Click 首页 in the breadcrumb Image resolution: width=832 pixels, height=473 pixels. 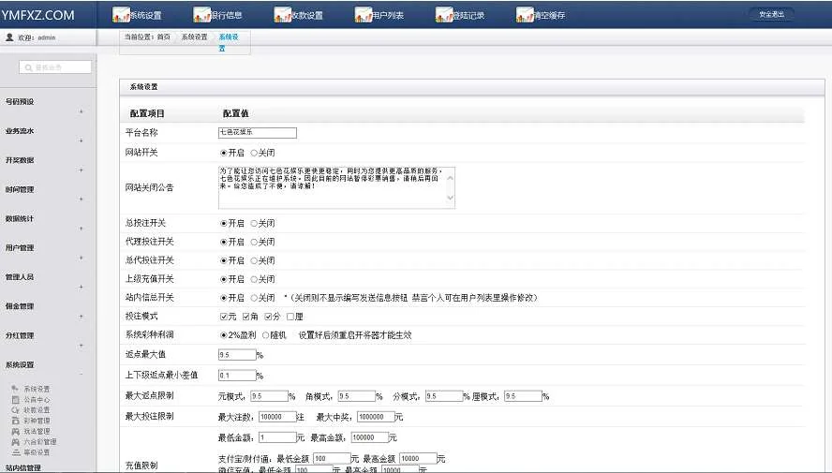click(x=164, y=36)
